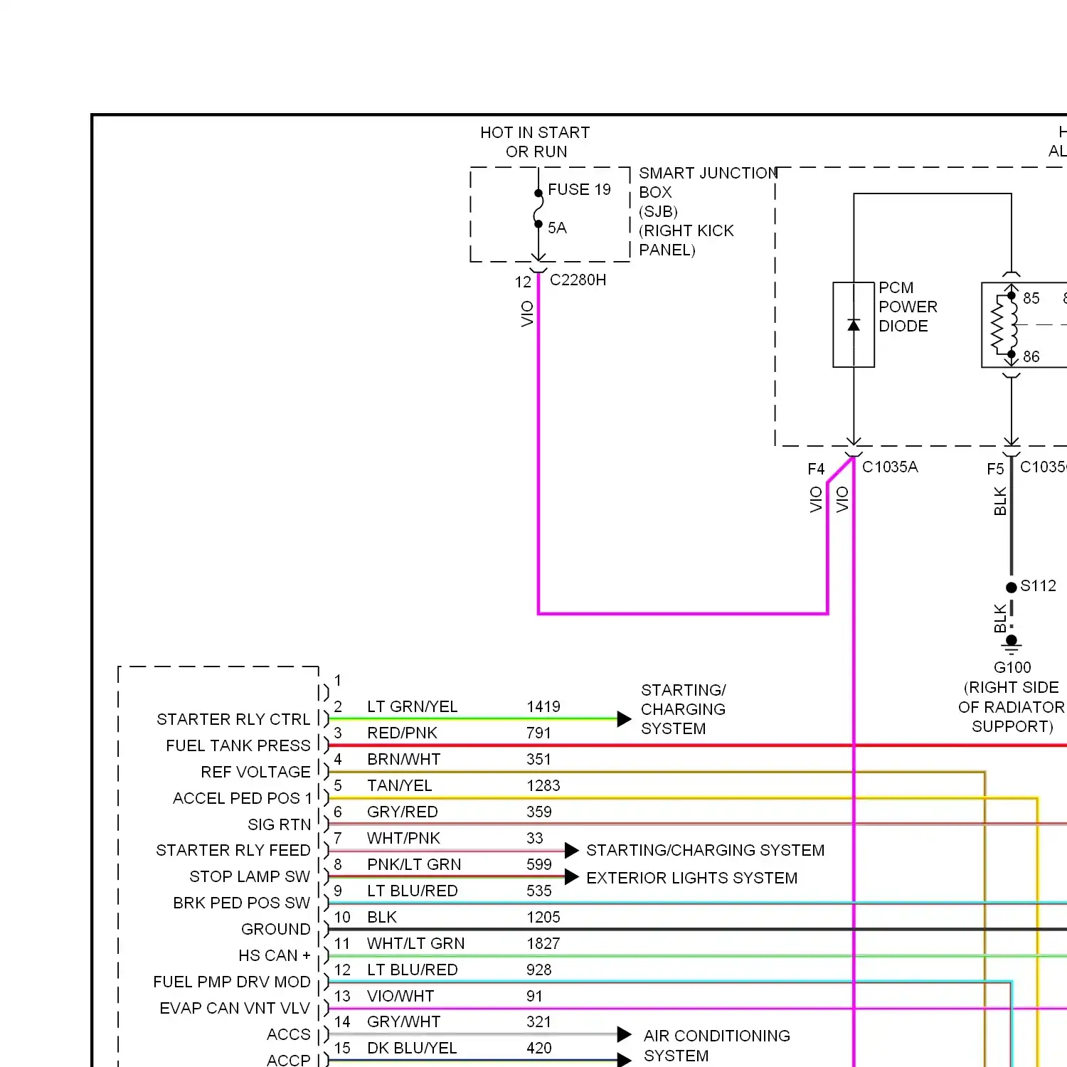
Task: Click splice point S112
Action: (1012, 588)
